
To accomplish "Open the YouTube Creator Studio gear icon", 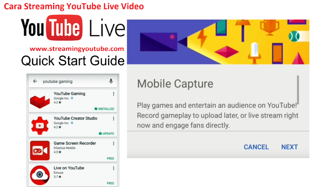I will [x=40, y=126].
